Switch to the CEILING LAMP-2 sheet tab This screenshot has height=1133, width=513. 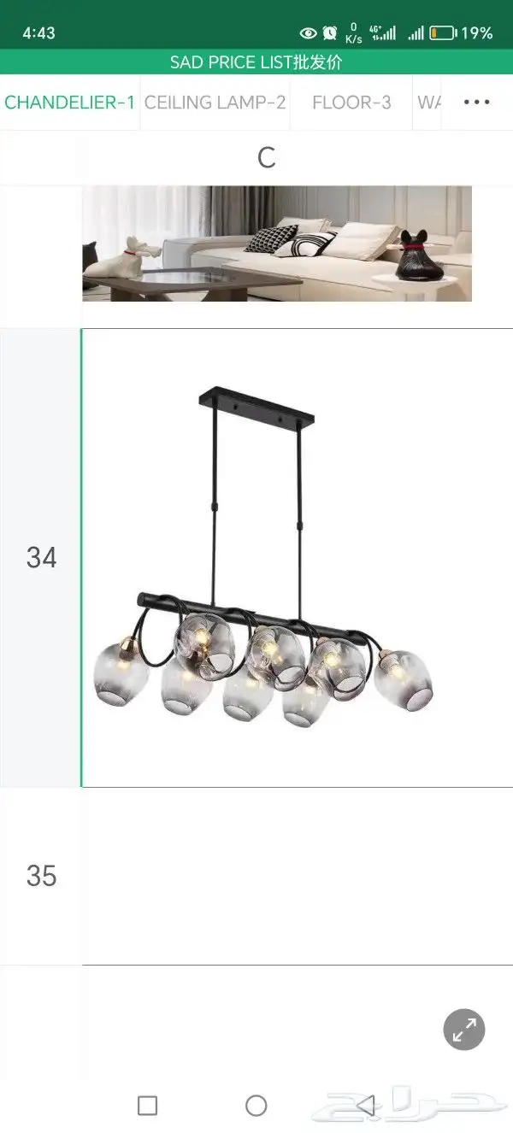pyautogui.click(x=215, y=103)
